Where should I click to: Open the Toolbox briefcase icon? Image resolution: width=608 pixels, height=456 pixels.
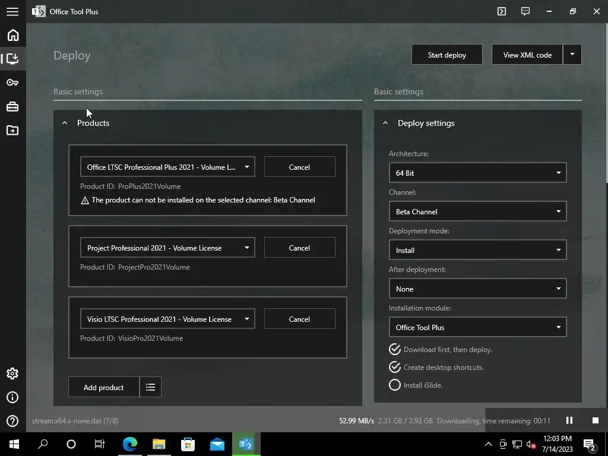[12, 106]
